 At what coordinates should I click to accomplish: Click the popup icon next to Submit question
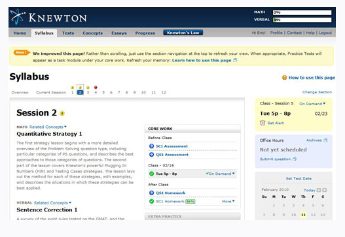(x=295, y=159)
